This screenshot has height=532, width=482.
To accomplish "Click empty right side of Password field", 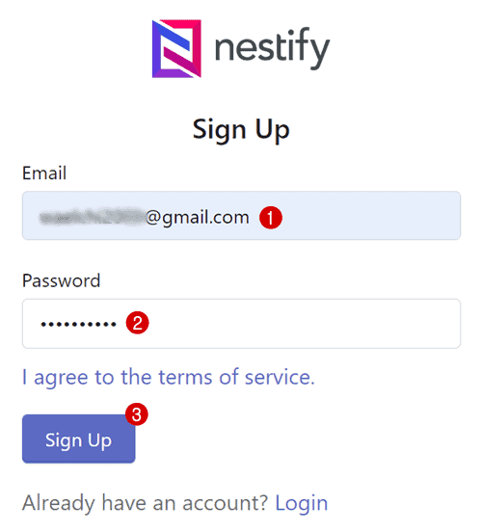I will pyautogui.click(x=306, y=323).
